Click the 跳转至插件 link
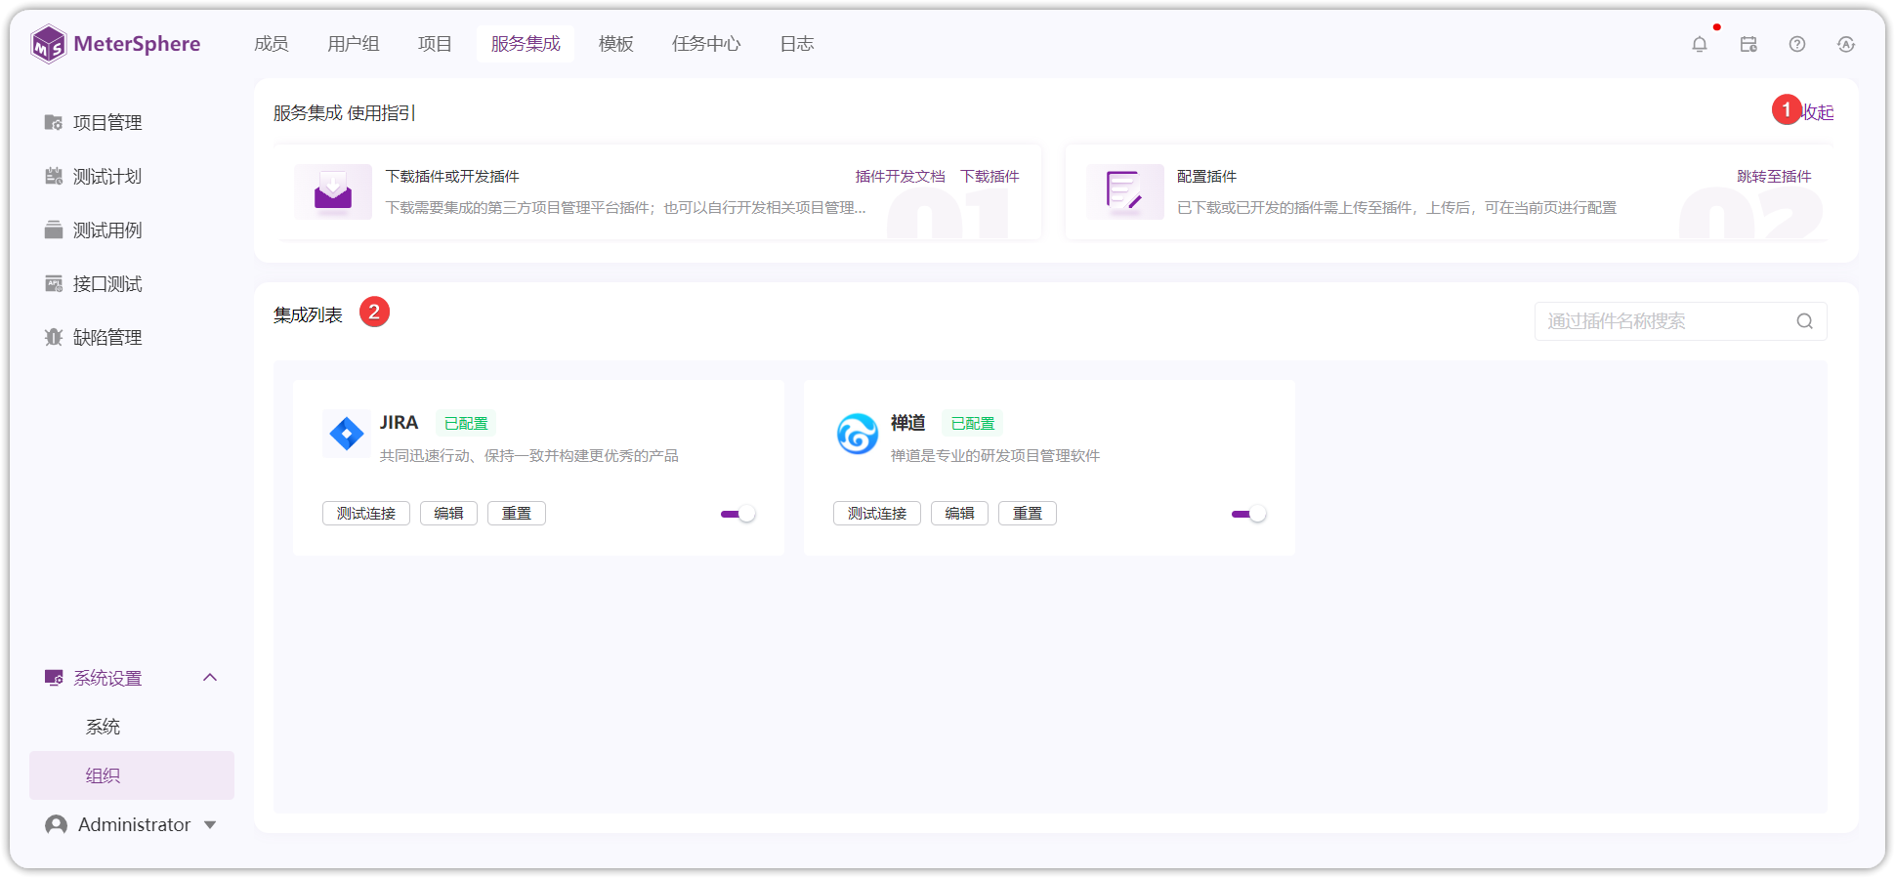 pyautogui.click(x=1774, y=176)
